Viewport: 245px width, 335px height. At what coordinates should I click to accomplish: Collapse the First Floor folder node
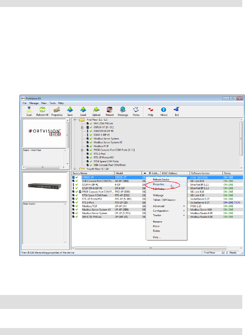[x=75, y=120]
